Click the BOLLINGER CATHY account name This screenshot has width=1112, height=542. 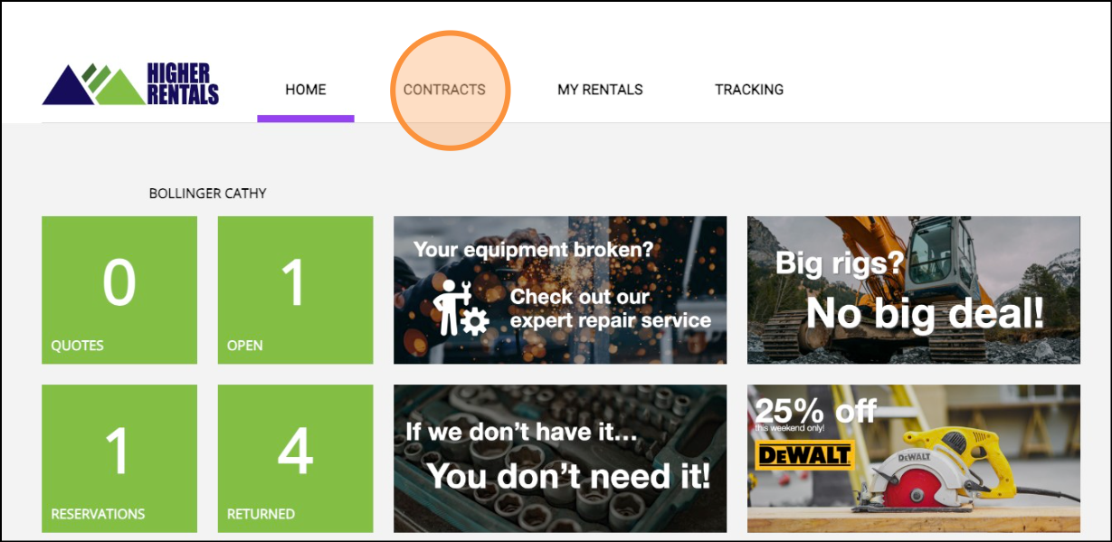coord(207,194)
